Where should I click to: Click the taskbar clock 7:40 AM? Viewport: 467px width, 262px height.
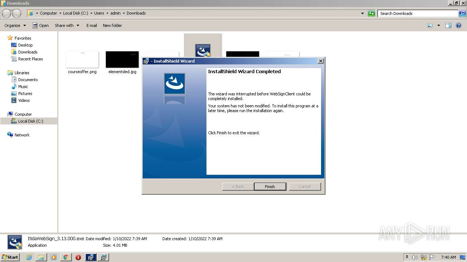[448, 257]
